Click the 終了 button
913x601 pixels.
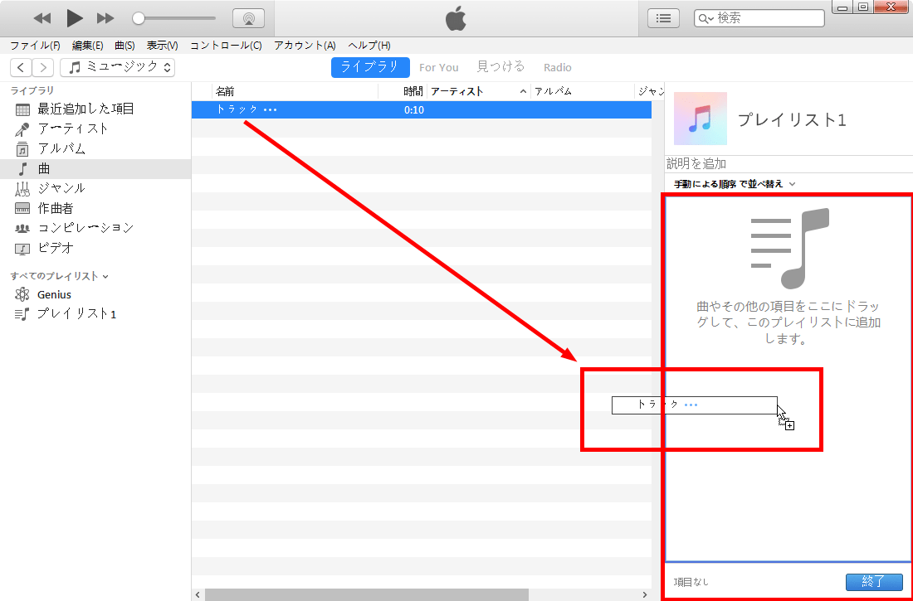tap(874, 582)
